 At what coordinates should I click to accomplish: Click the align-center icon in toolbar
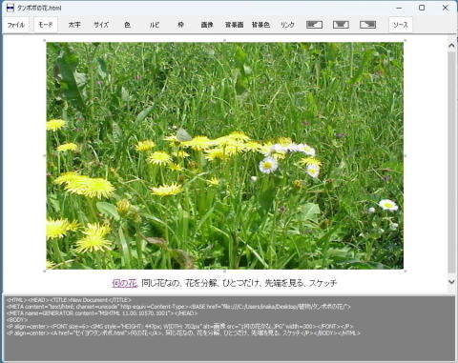341,25
